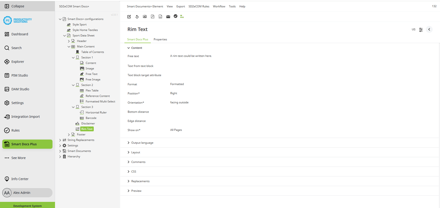Click the Collapse button at the top left
This screenshot has height=208, width=440.
click(x=13, y=6)
